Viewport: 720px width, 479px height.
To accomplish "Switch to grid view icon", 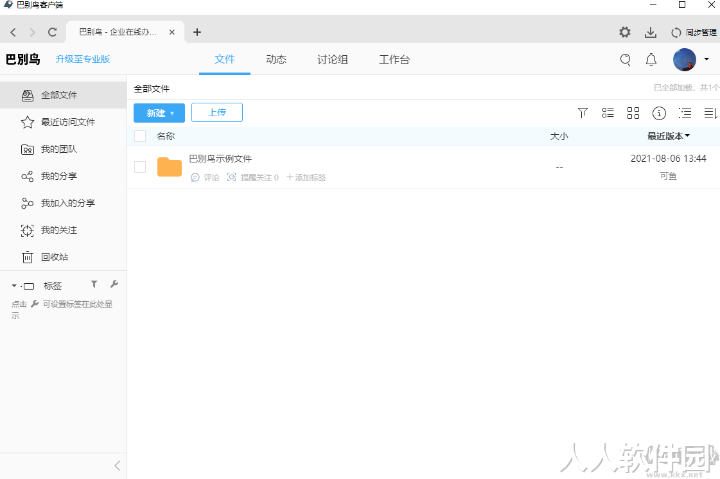I will [x=633, y=113].
